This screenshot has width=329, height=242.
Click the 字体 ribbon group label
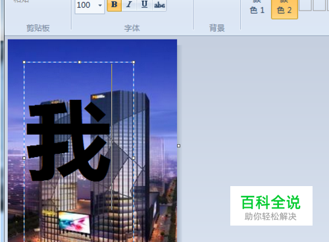[132, 28]
